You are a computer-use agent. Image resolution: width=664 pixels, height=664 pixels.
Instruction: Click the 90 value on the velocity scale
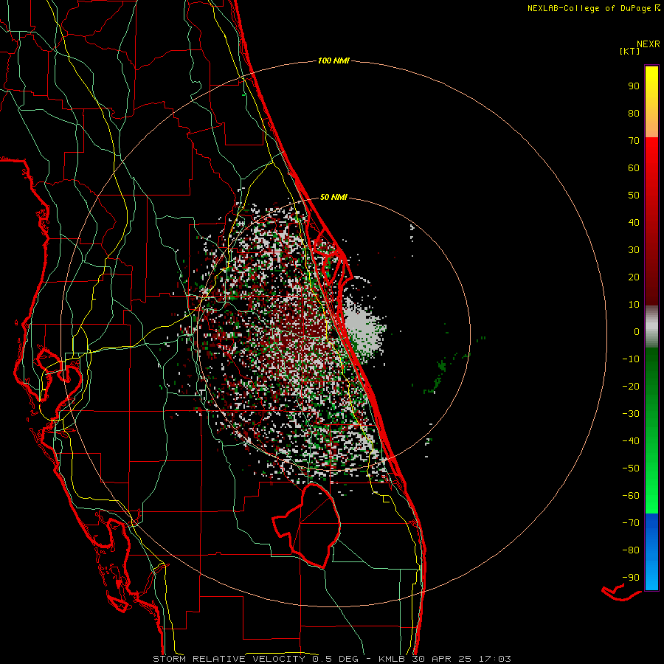pos(634,86)
